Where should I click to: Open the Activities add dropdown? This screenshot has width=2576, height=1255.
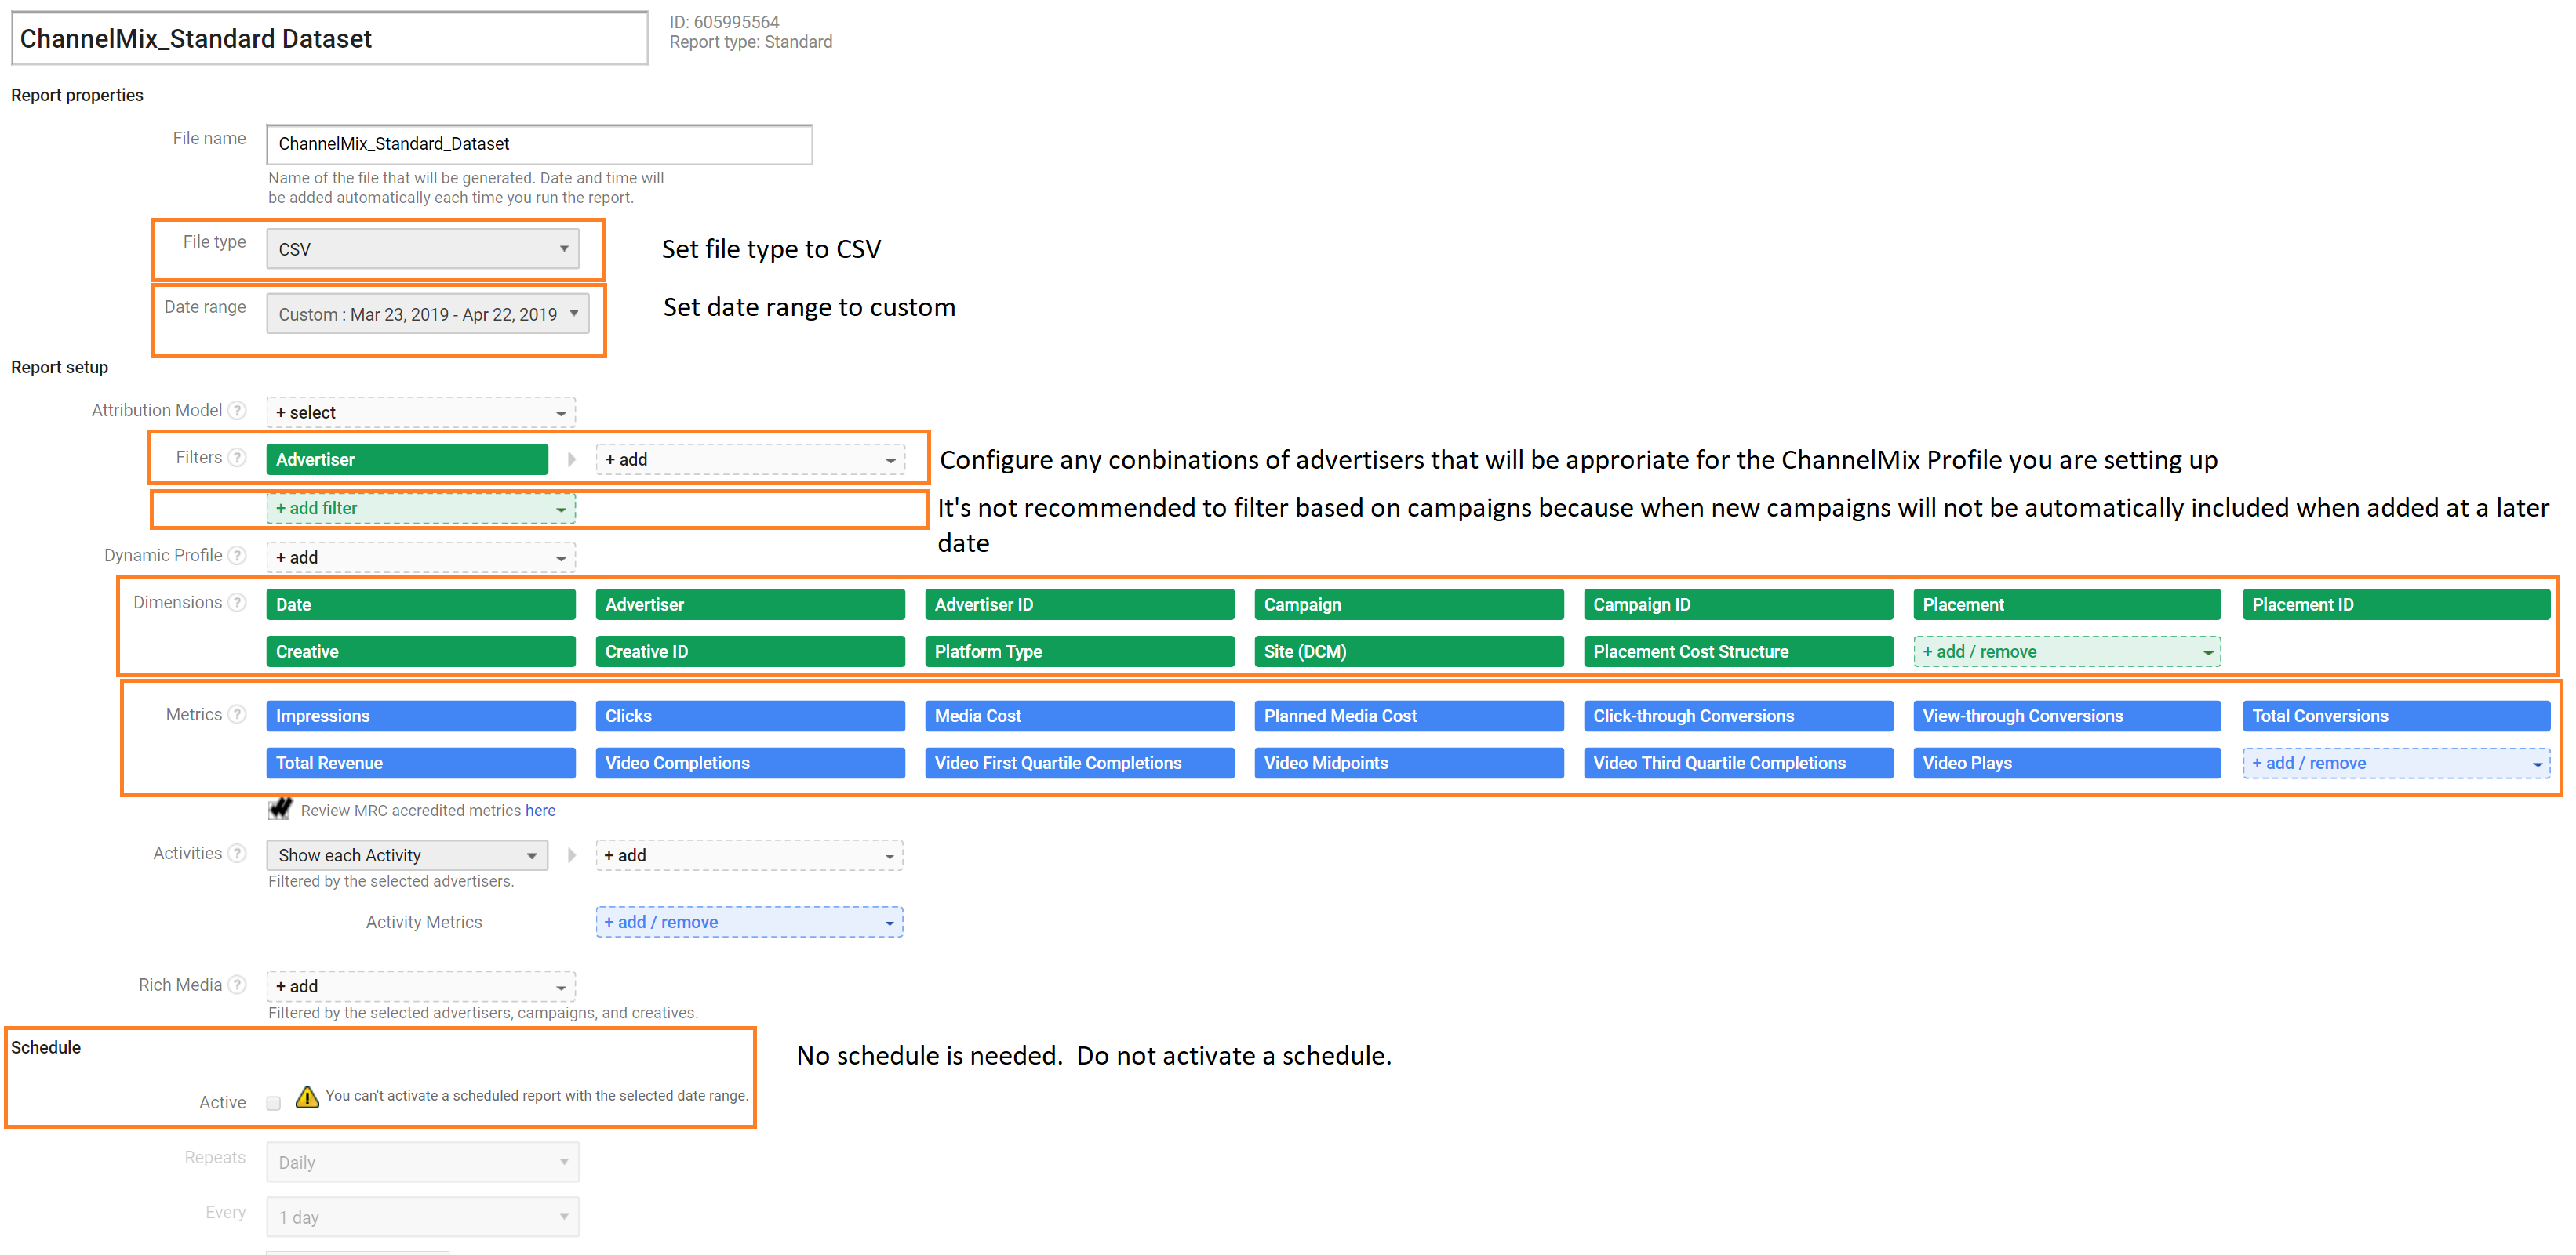[749, 855]
